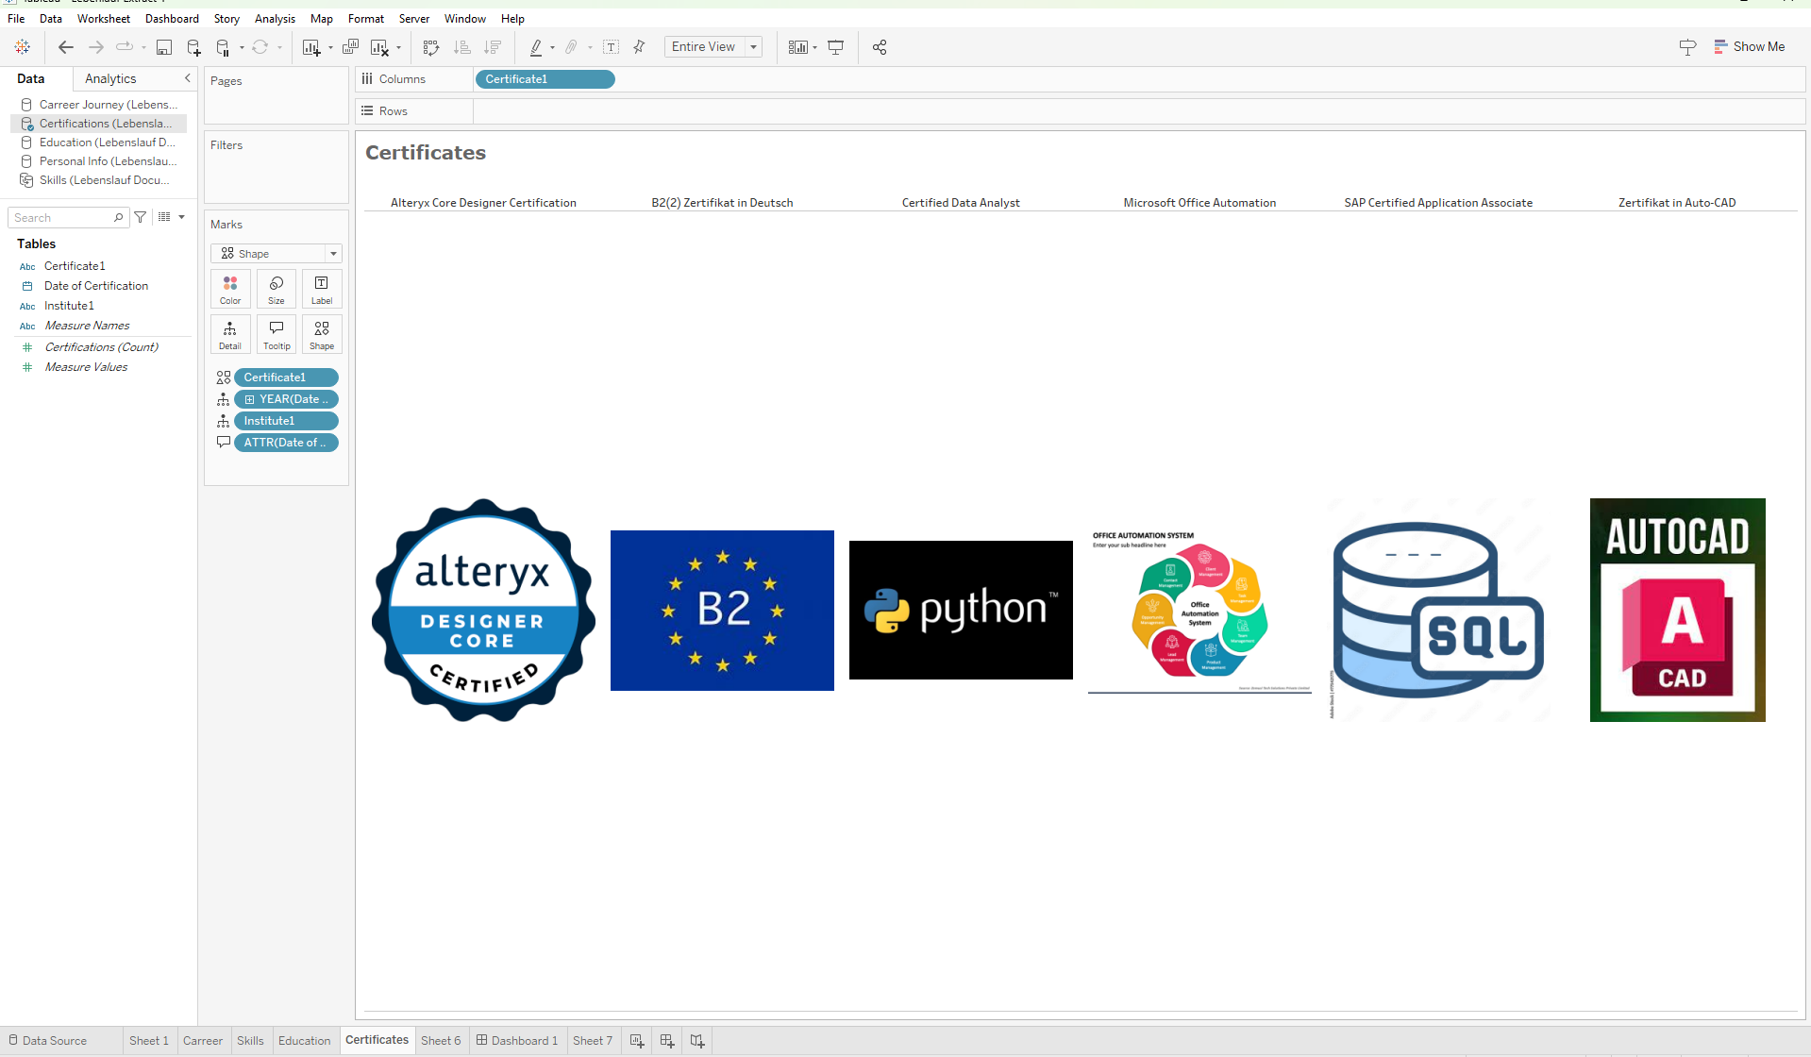This screenshot has width=1811, height=1057.
Task: Click the Institute1 pill in Marks card
Action: pos(286,421)
